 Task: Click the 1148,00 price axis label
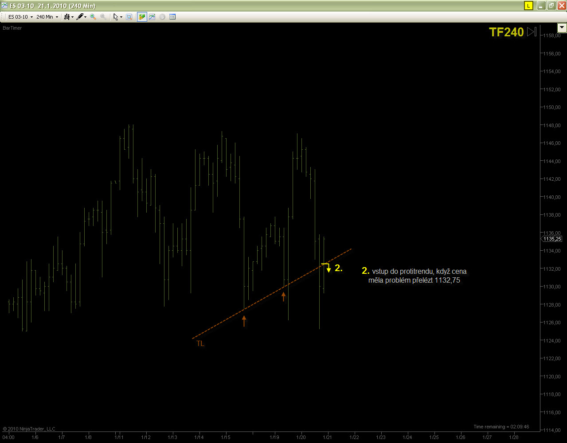(x=552, y=125)
